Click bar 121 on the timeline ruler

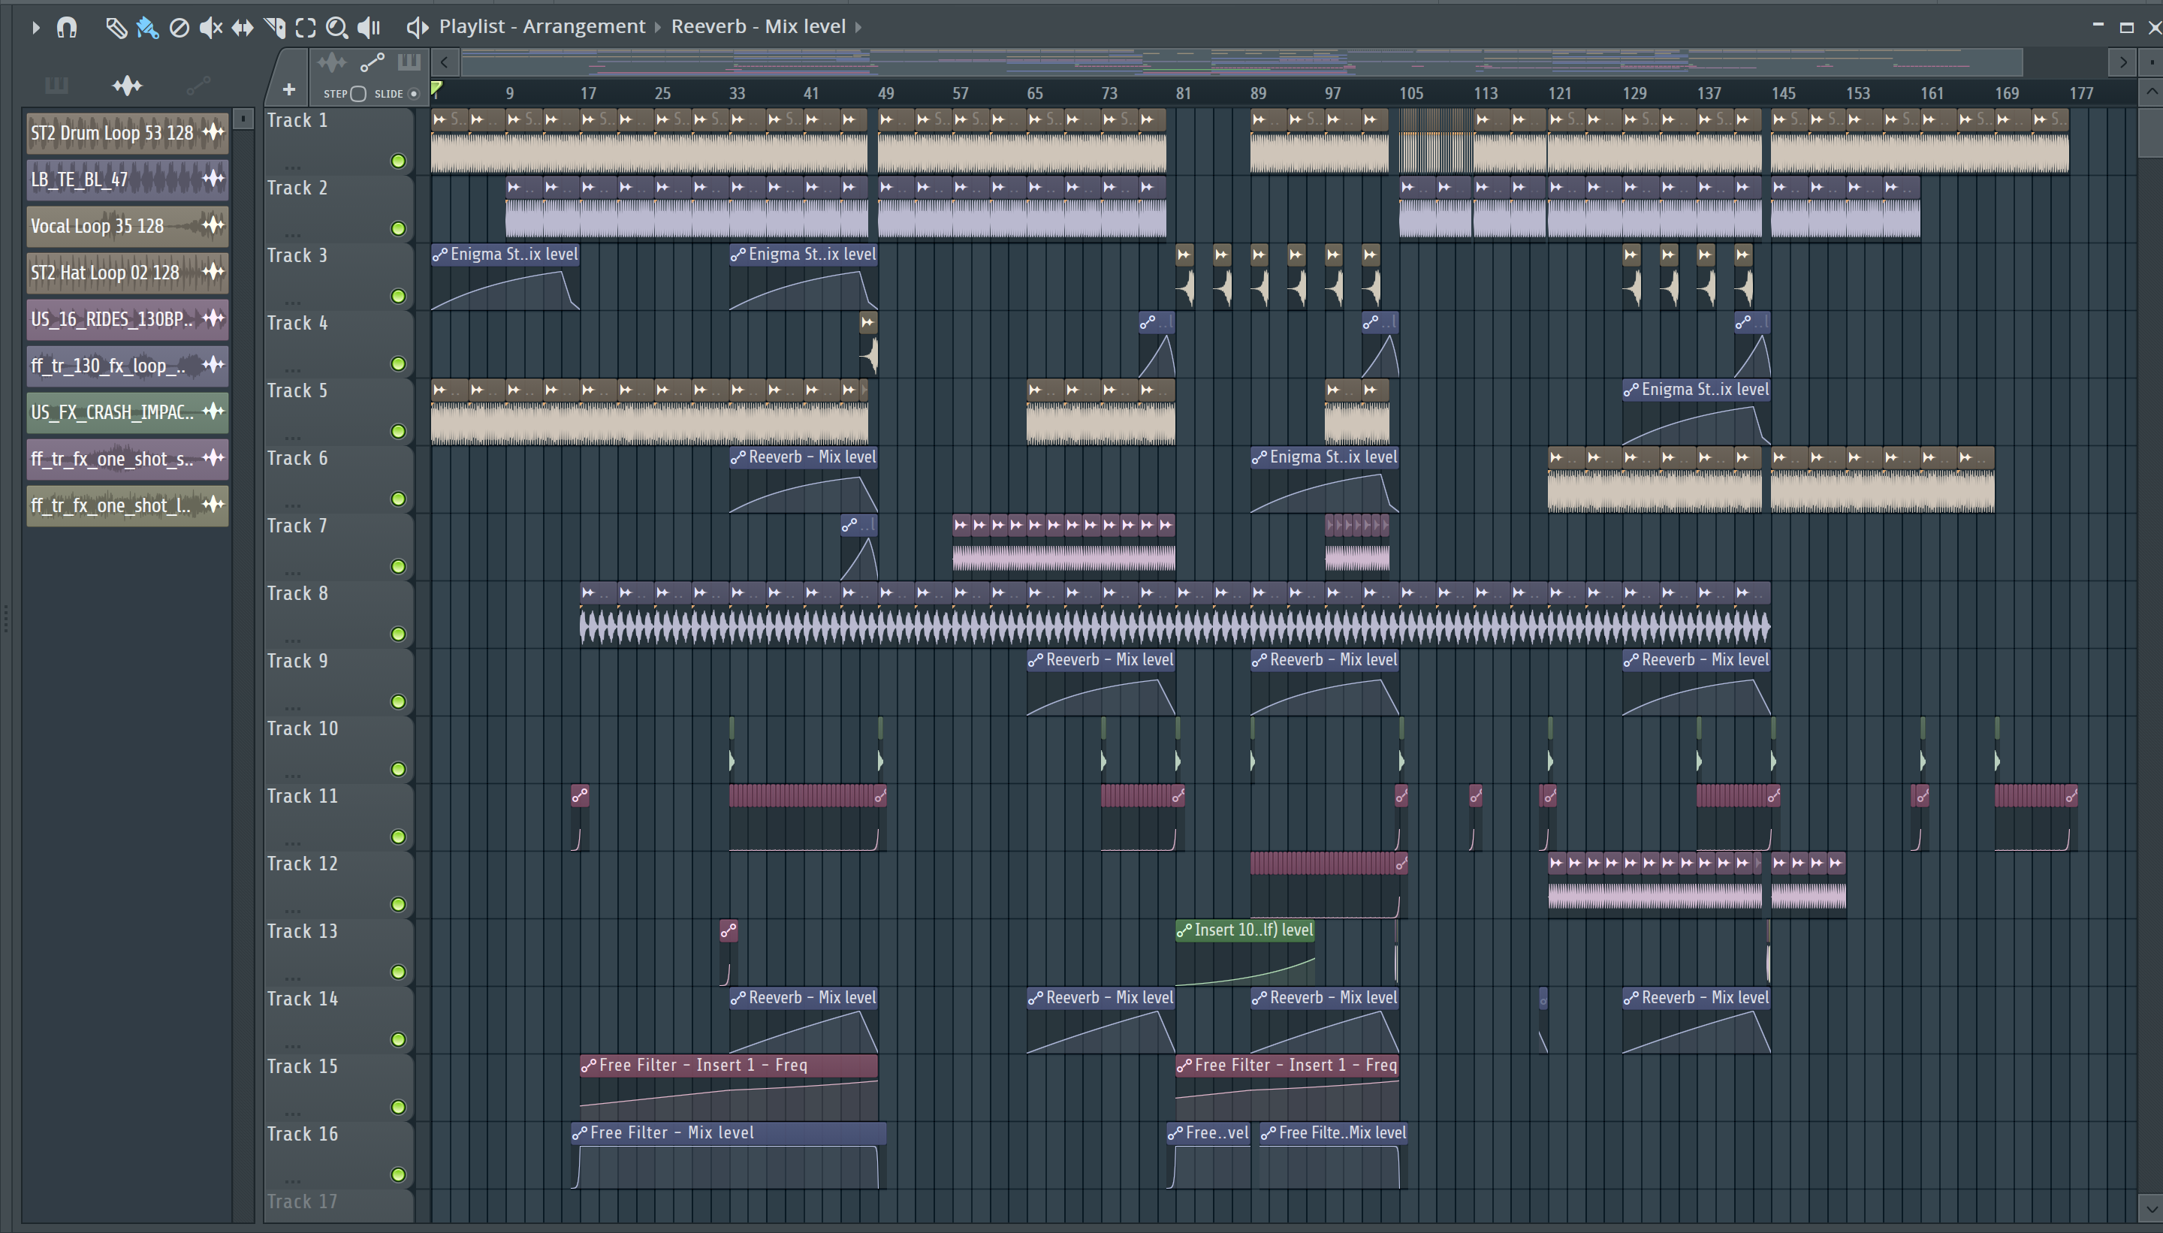click(1559, 93)
